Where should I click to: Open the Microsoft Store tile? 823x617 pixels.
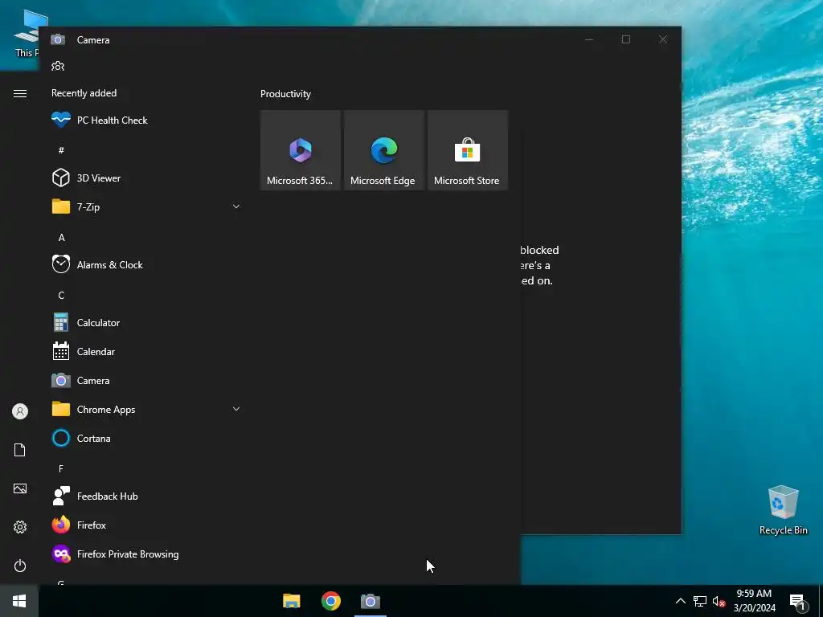coord(468,150)
